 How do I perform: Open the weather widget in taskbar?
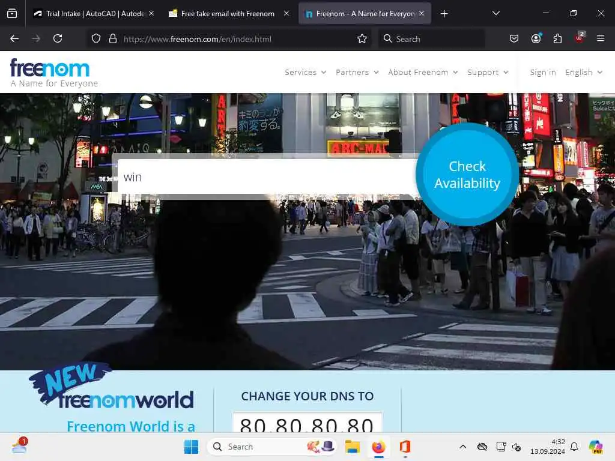pyautogui.click(x=19, y=446)
